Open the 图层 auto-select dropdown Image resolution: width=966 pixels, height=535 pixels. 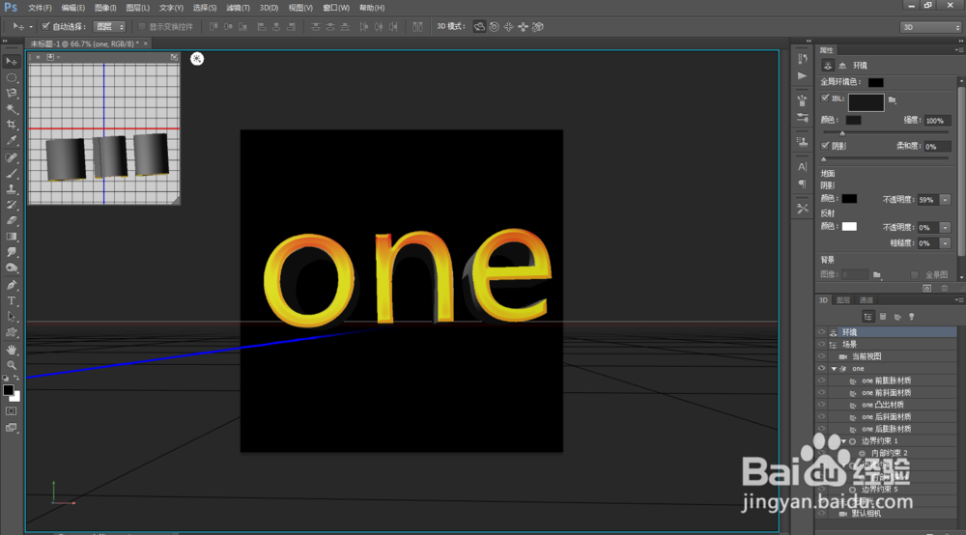(110, 26)
